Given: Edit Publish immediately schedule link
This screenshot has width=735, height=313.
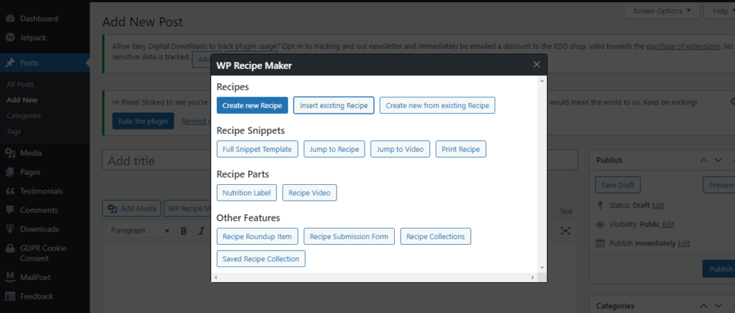Looking at the screenshot, I should (684, 244).
